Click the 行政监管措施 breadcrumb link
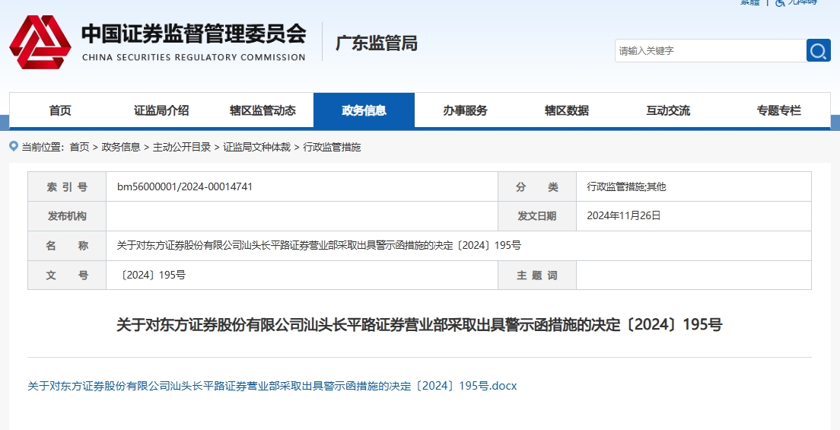 332,147
